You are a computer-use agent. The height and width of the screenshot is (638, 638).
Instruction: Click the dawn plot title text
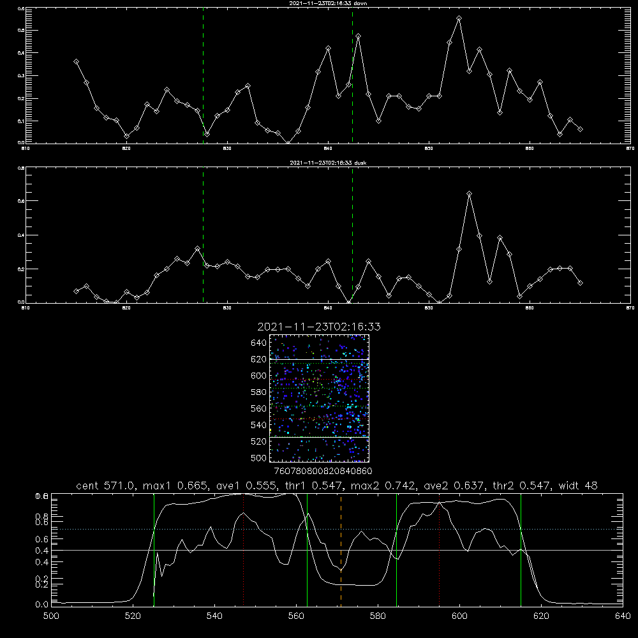(328, 3)
